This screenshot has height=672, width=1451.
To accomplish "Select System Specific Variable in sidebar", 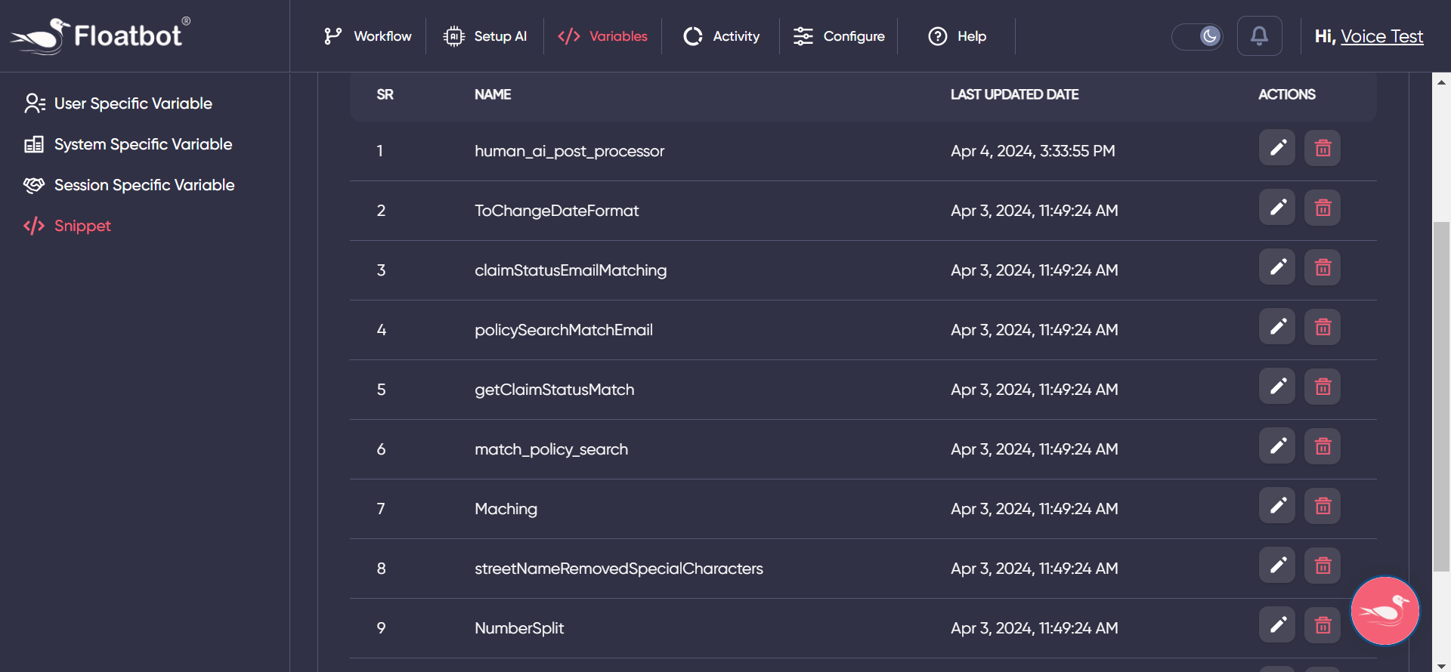I will tap(128, 144).
